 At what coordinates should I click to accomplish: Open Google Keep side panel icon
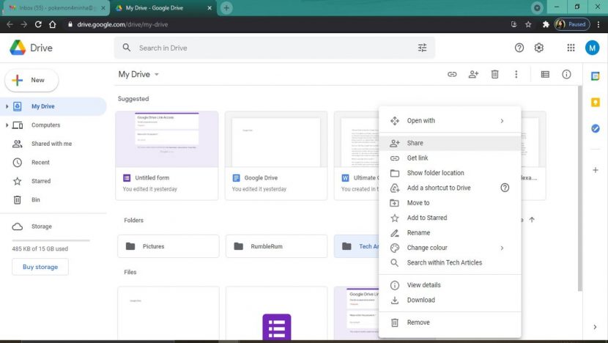[596, 103]
